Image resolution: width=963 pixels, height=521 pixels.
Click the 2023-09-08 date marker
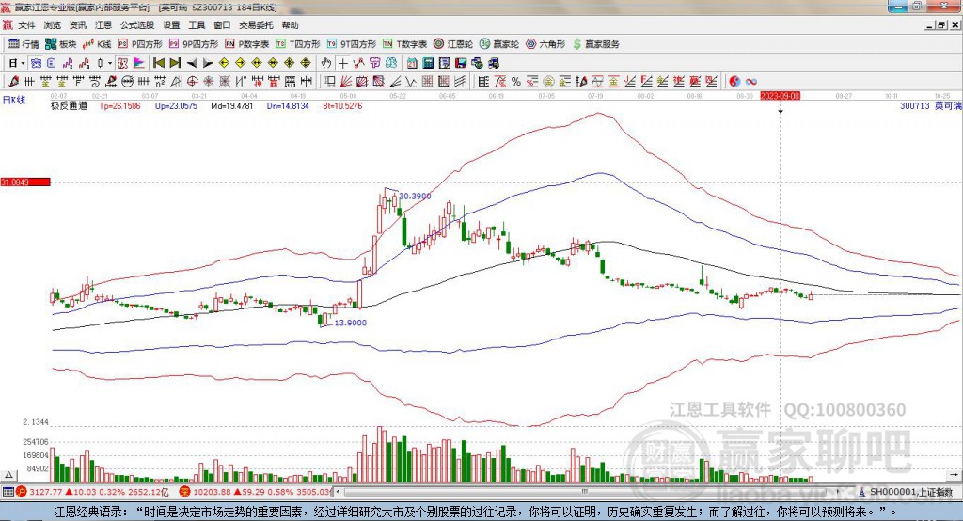[x=780, y=96]
